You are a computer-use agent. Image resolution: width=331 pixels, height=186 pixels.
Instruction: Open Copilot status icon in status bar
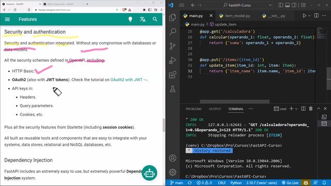pyautogui.click(x=306, y=182)
